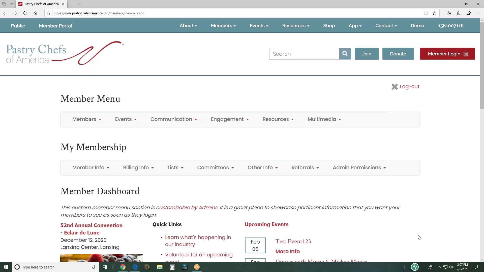Open Windows Start menu
This screenshot has height=272, width=484.
coord(6,267)
